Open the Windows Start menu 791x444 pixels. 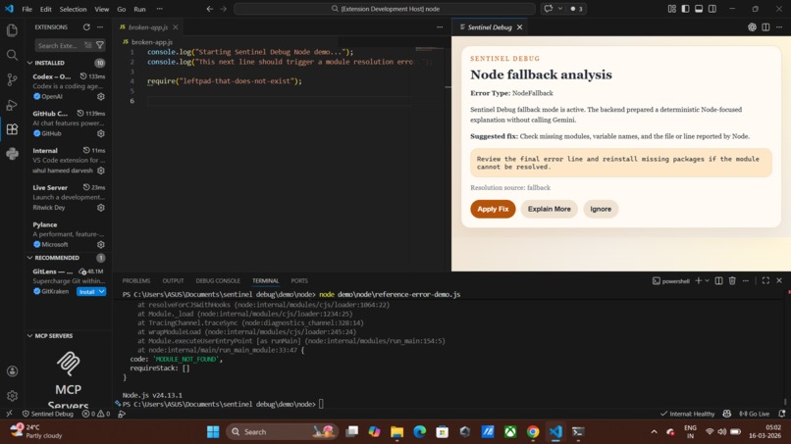213,432
